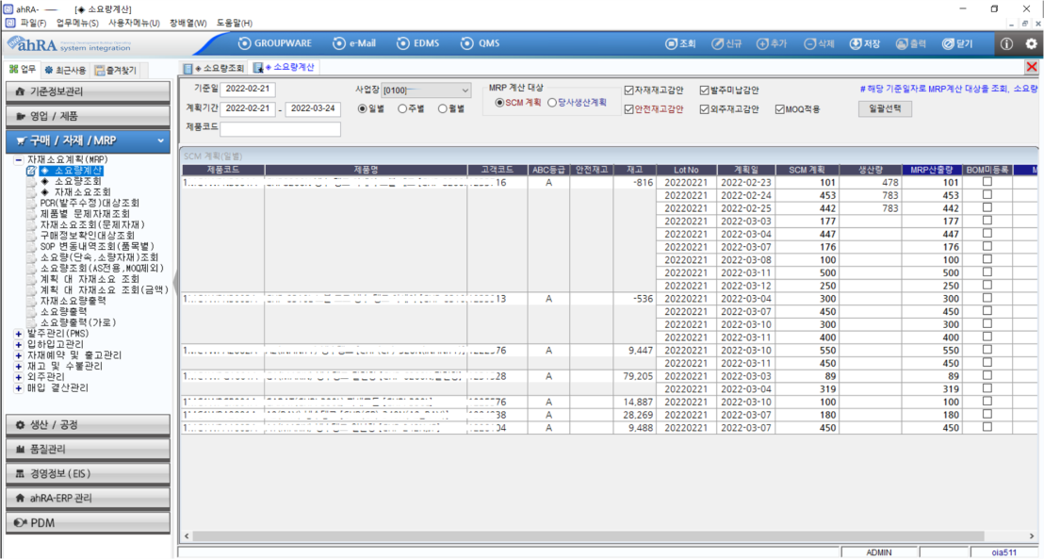
Task: Switch to 즐겨찾기 sidebar tab
Action: click(115, 70)
